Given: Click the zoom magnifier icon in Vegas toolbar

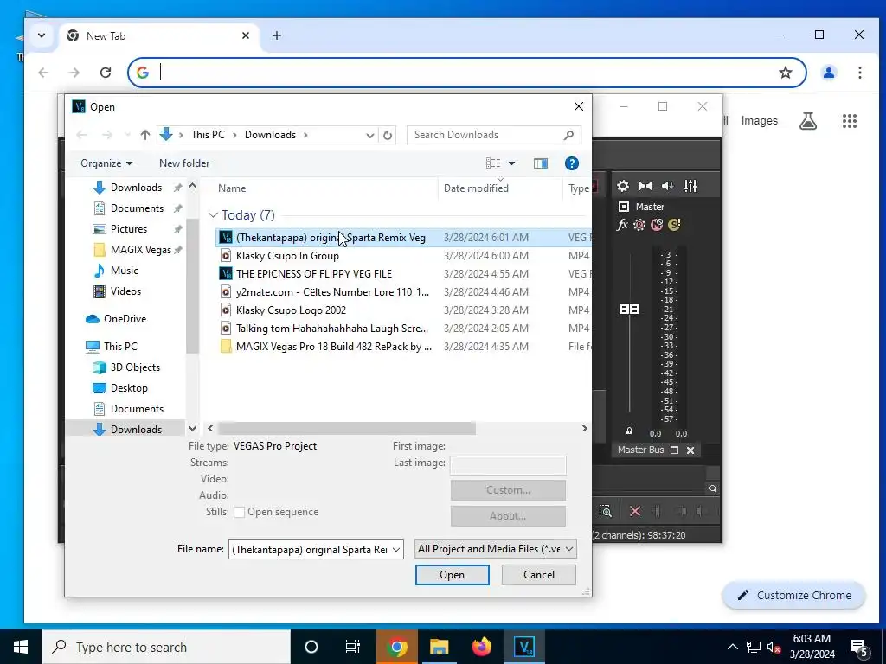Looking at the screenshot, I should click(605, 511).
